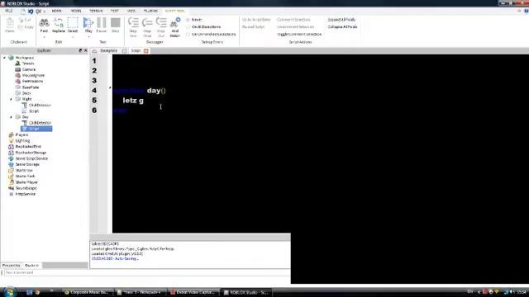Switch to the HOME ribbon tab

57,11
